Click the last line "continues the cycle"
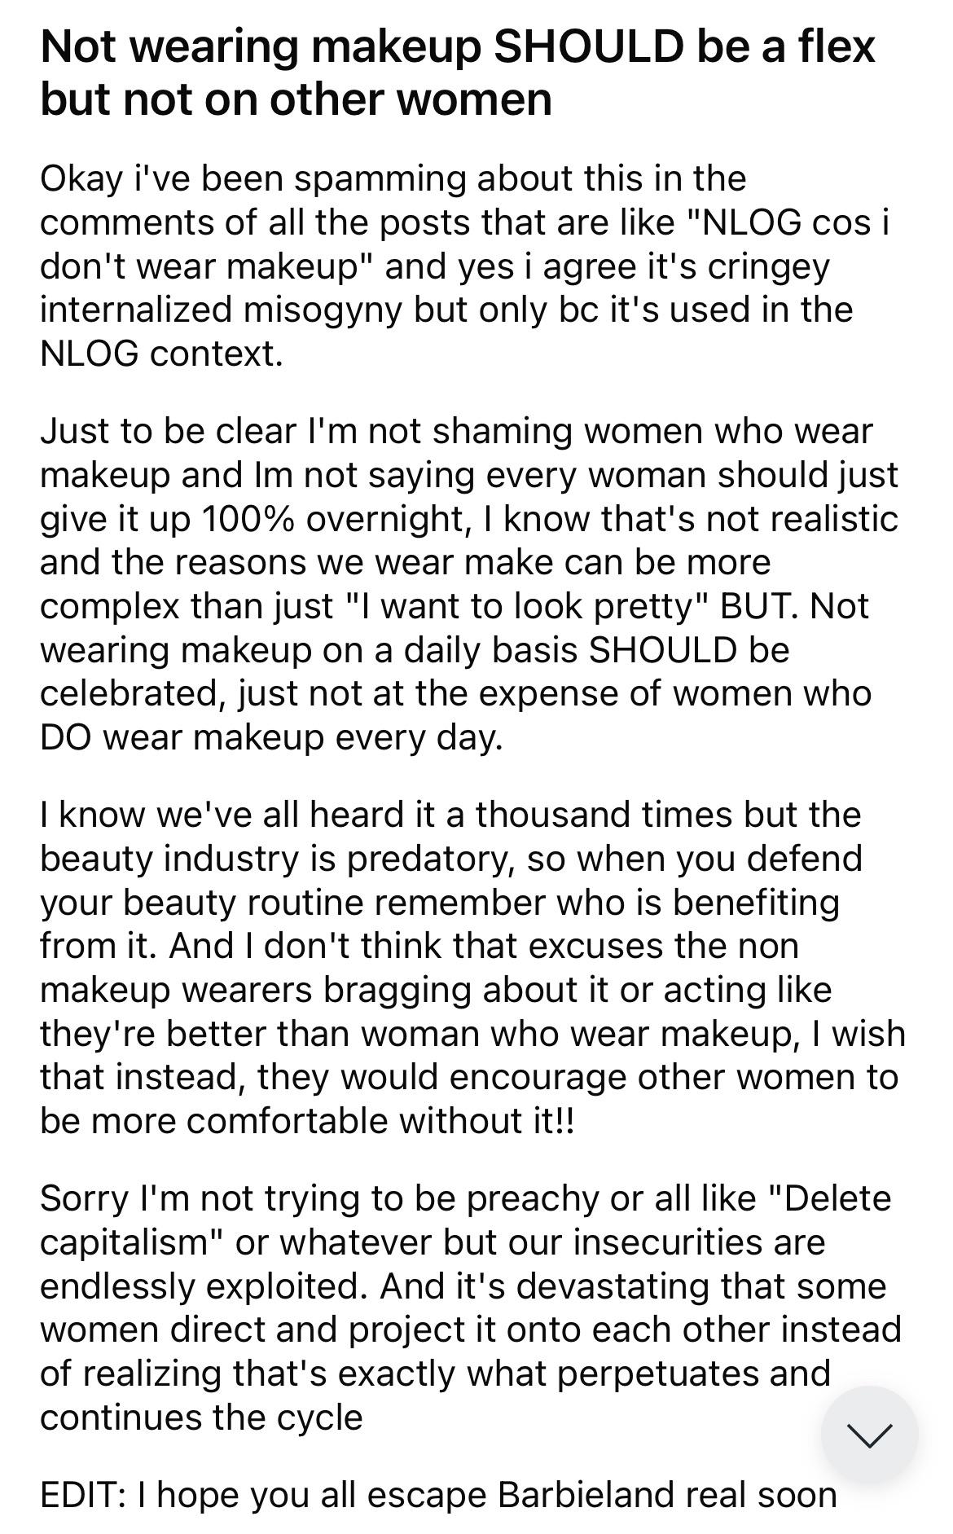The width and height of the screenshot is (953, 1534). tap(201, 1418)
